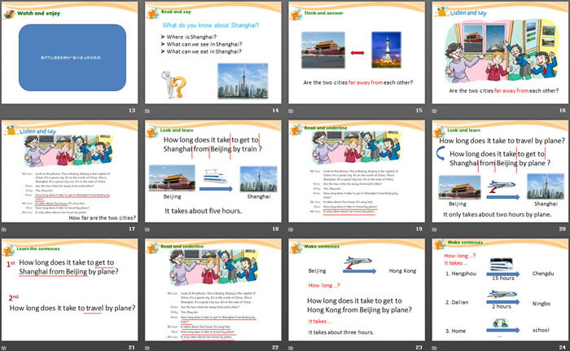Click the slide number 22 label
This screenshot has height=351, width=570.
(x=275, y=347)
